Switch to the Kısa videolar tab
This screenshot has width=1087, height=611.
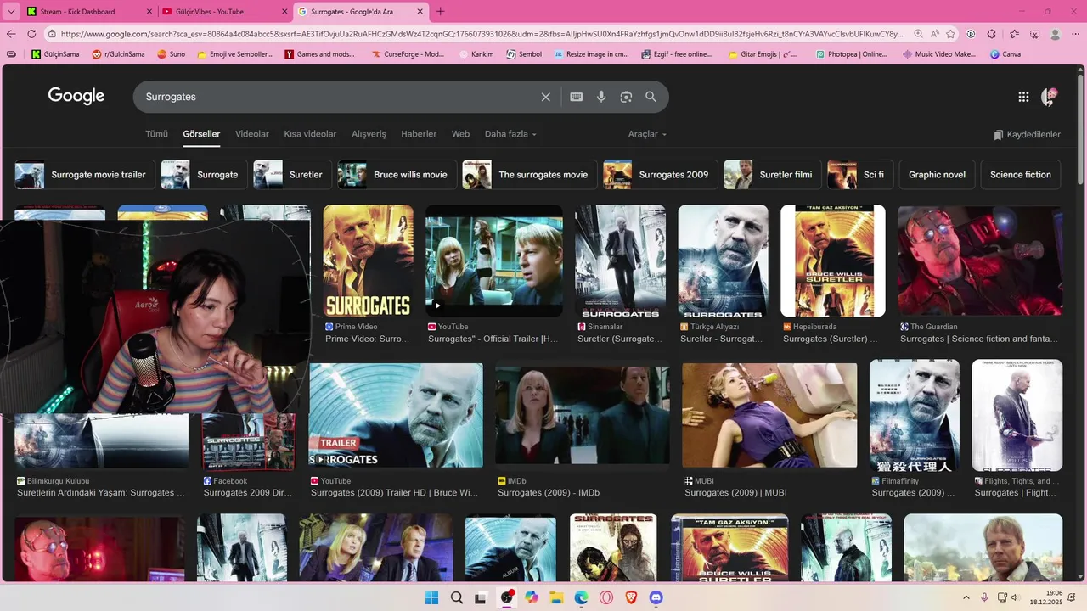pos(310,134)
